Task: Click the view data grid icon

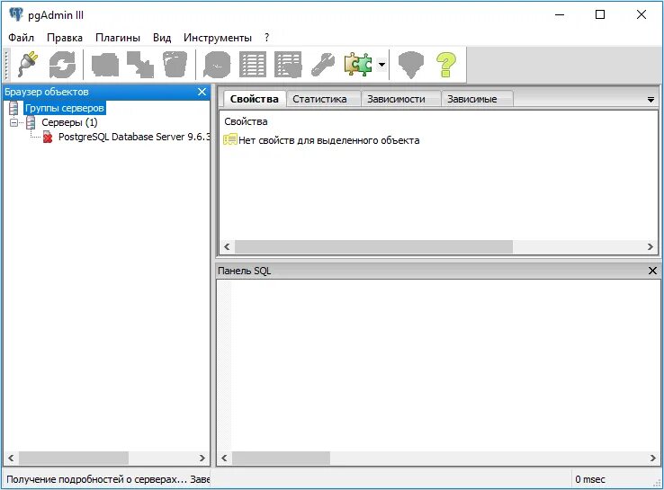Action: 253,65
